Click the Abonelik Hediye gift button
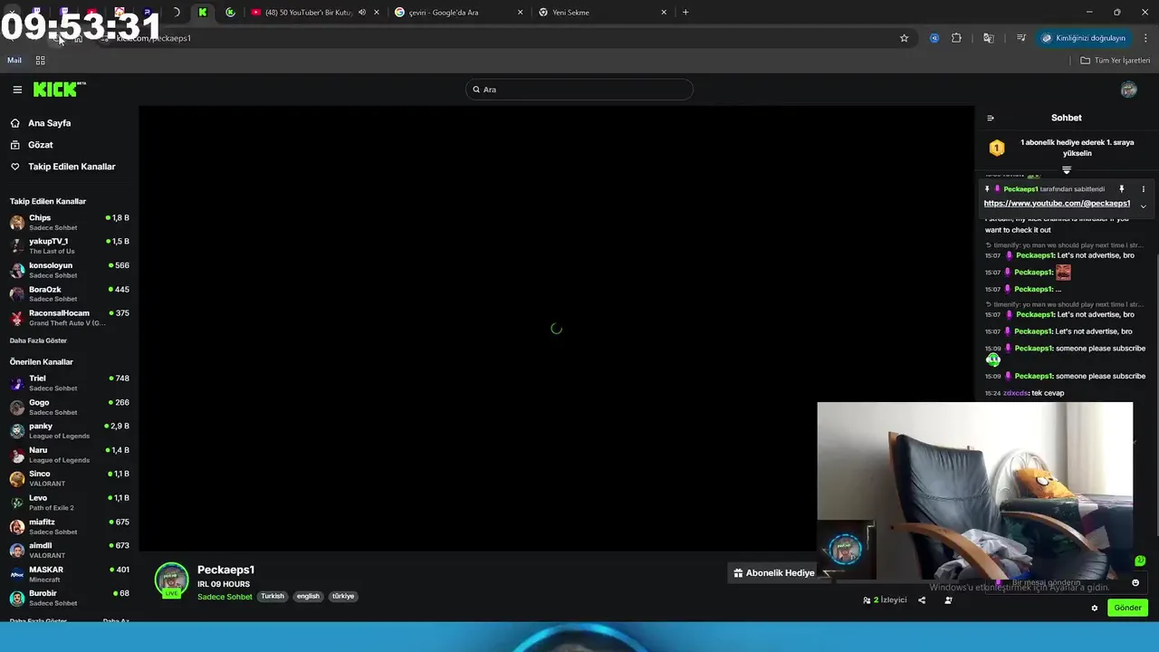Viewport: 1159px width, 652px height. (x=774, y=572)
